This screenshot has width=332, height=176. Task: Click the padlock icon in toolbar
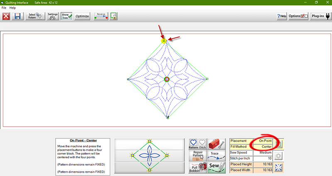[113, 16]
